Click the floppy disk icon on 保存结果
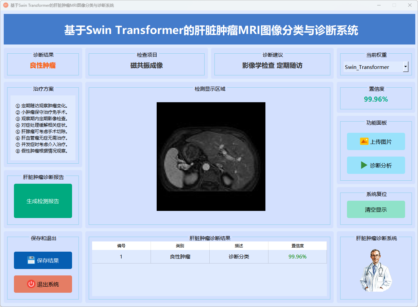This screenshot has height=307, width=418. [31, 260]
